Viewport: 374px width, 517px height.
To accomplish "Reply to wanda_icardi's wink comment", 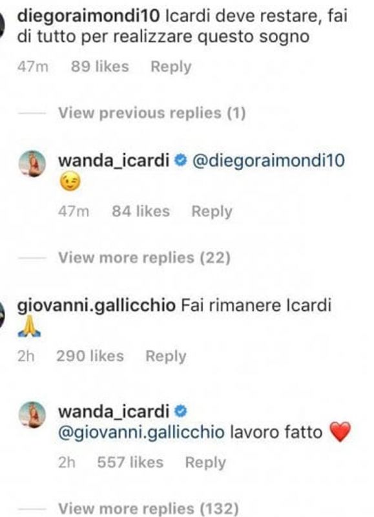I will coord(212,212).
